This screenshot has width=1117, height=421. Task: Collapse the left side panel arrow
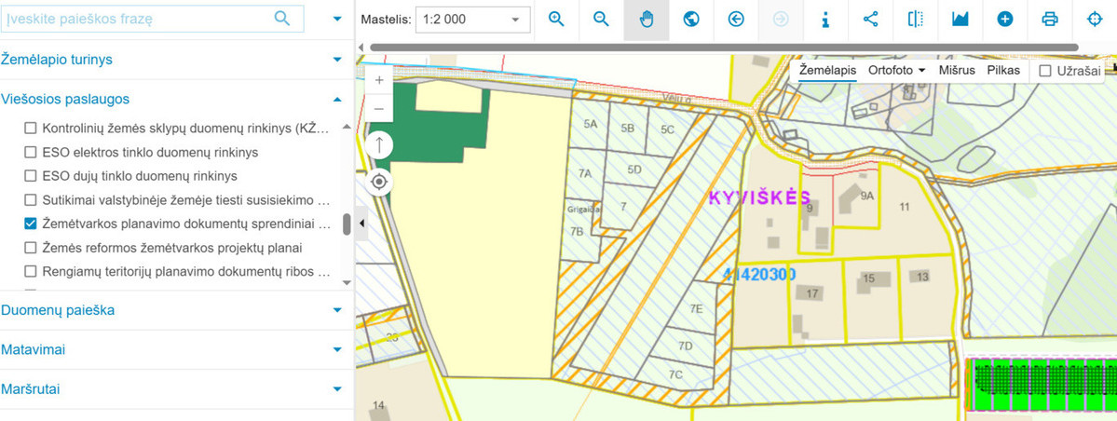[x=361, y=224]
